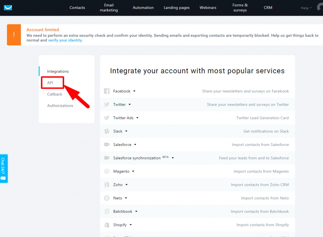The width and height of the screenshot is (323, 237).
Task: Click the Zoho logo icon
Action: pos(107,185)
